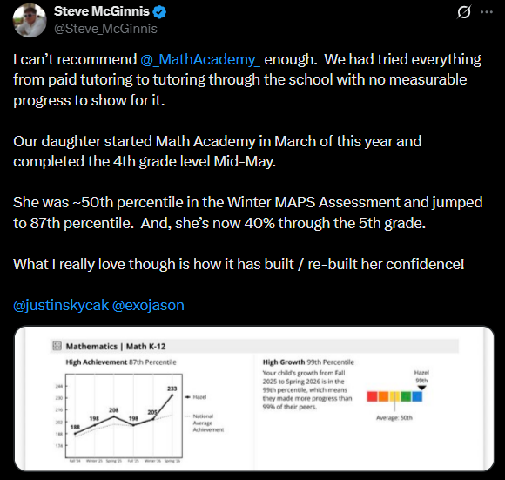The width and height of the screenshot is (505, 480).
Task: Click the 233 data point on chart
Action: coord(172,395)
